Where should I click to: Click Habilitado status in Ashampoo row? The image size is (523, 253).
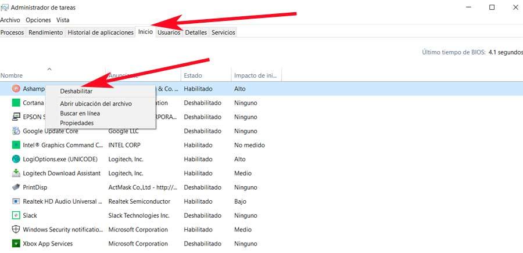tap(198, 89)
